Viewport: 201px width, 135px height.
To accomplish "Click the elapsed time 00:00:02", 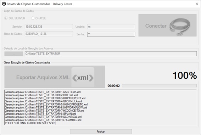I will click(113, 86).
